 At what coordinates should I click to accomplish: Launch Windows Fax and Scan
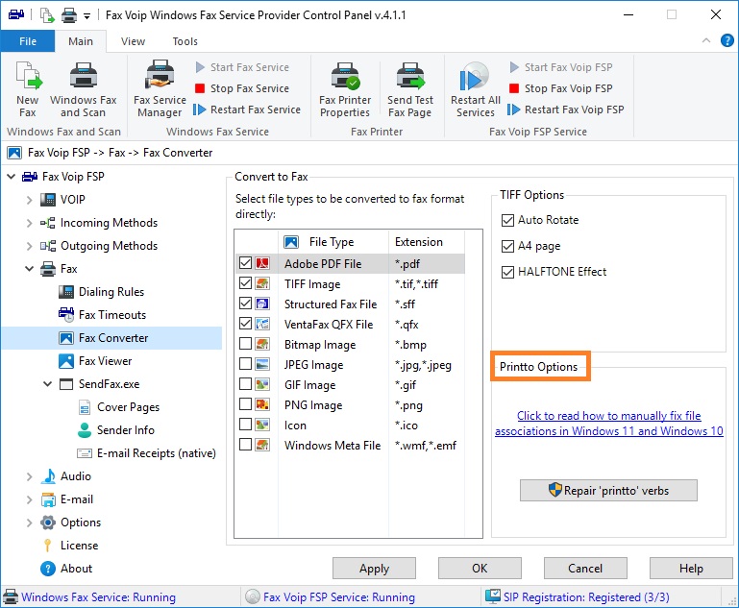(x=83, y=89)
